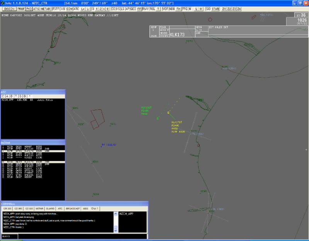Toggle the PVD display button
The image size is (309, 241).
pos(29,8)
